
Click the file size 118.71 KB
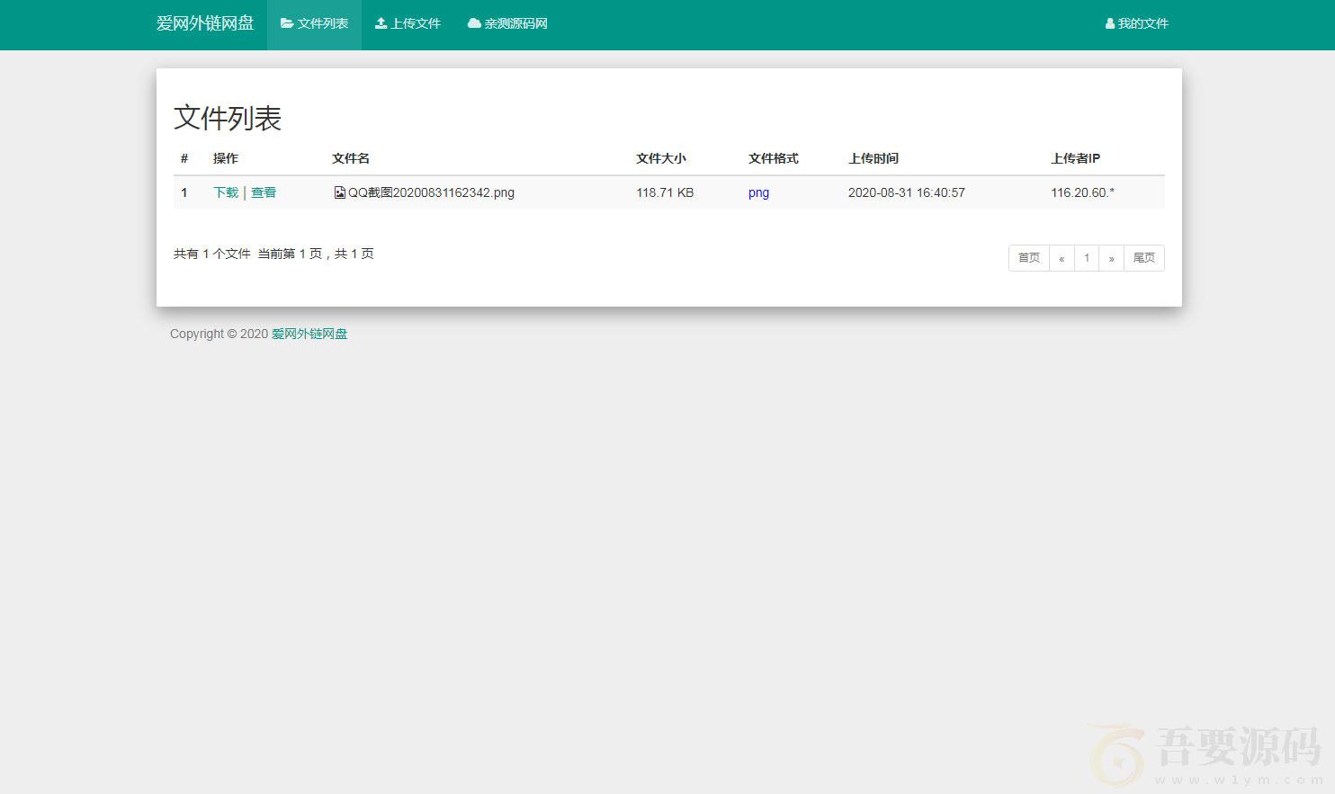click(665, 192)
